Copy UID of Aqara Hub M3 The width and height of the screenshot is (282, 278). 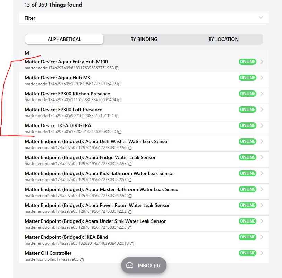click(x=119, y=84)
